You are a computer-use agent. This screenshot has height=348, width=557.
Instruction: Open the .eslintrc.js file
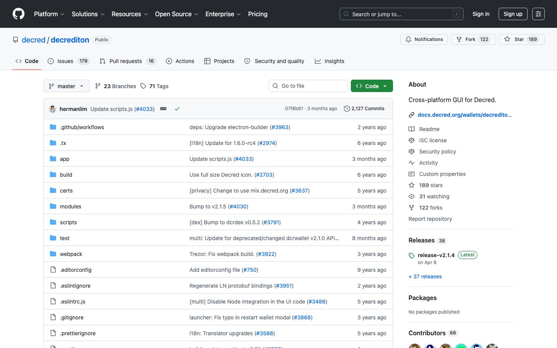point(73,302)
